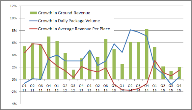Click the -4% y-axis label
The image size is (192, 110).
coord(14,104)
